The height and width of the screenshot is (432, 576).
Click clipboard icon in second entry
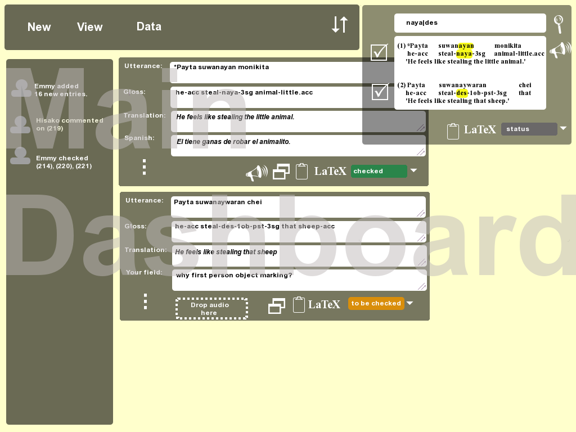[299, 304]
